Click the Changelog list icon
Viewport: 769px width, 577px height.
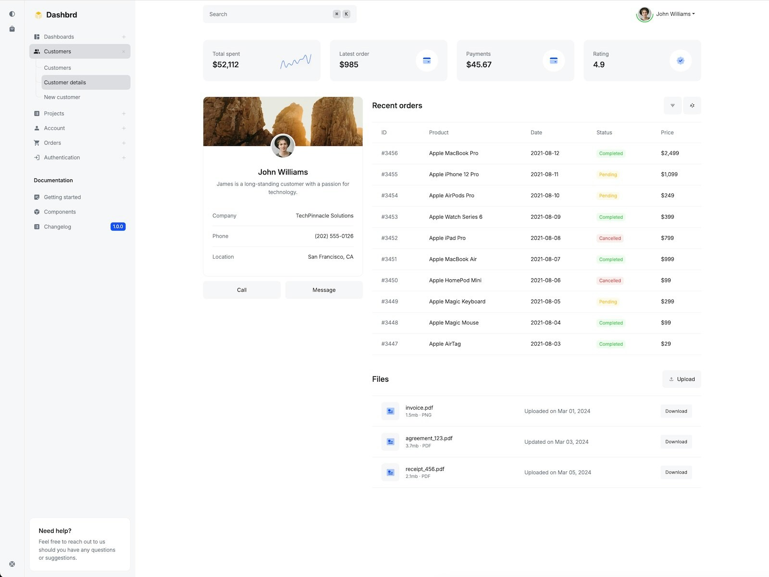[37, 226]
